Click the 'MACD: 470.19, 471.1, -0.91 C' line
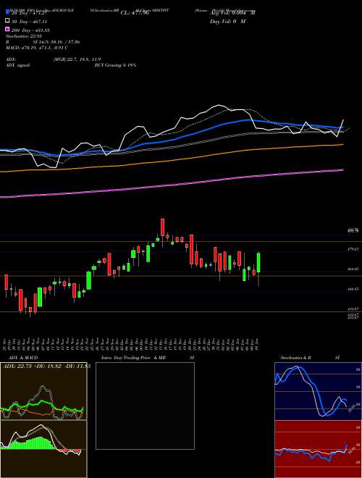The height and width of the screenshot is (478, 362). [37, 48]
